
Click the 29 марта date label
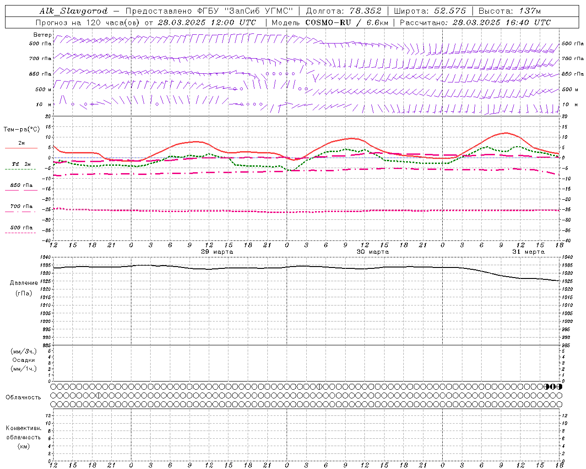pyautogui.click(x=217, y=252)
